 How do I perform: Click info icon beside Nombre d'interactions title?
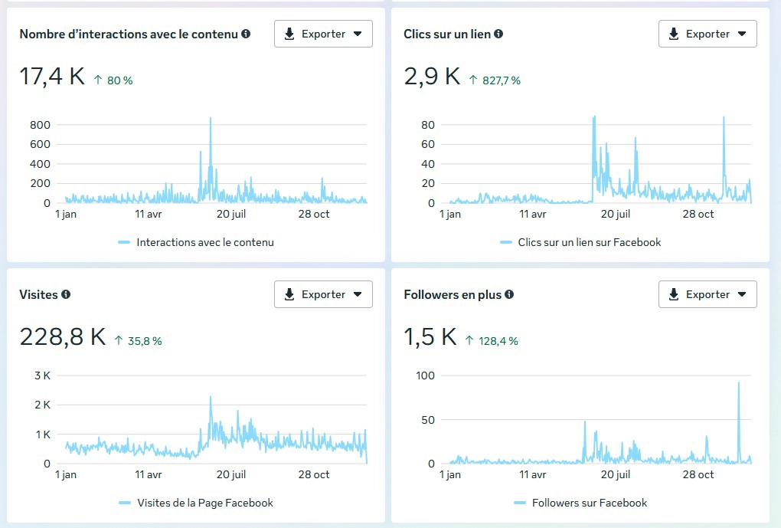point(246,34)
